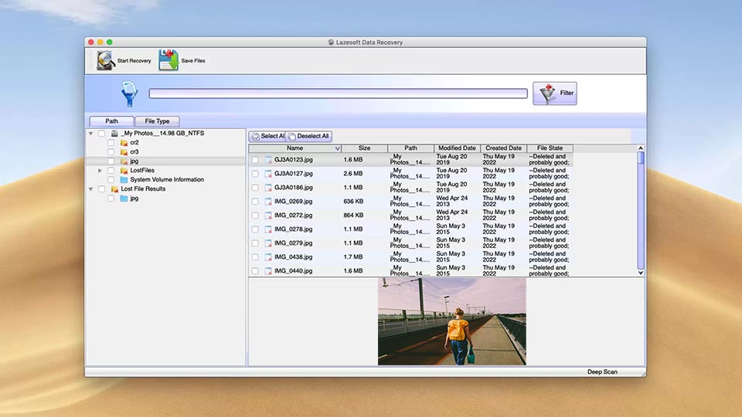Click the file list scroll up arrow
Viewport: 742px width, 417px height.
pos(640,148)
